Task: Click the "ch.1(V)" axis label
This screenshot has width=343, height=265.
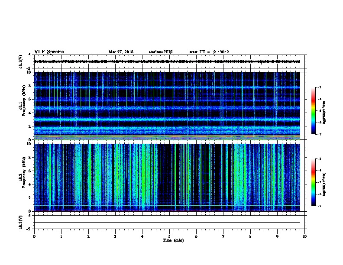Action: (21, 61)
